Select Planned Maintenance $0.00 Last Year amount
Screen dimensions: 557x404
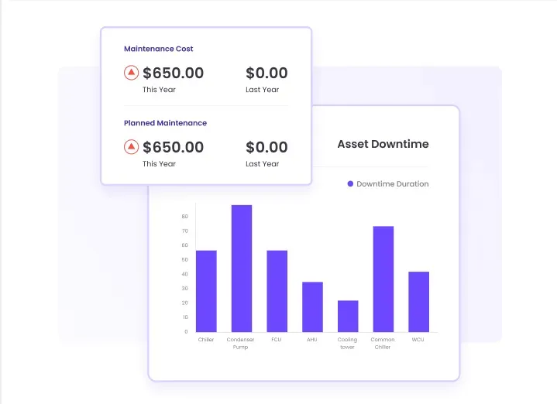point(266,148)
